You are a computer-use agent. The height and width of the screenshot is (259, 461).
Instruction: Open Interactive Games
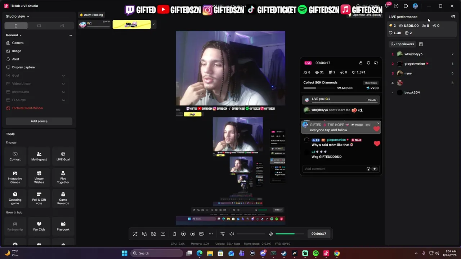pos(15,177)
